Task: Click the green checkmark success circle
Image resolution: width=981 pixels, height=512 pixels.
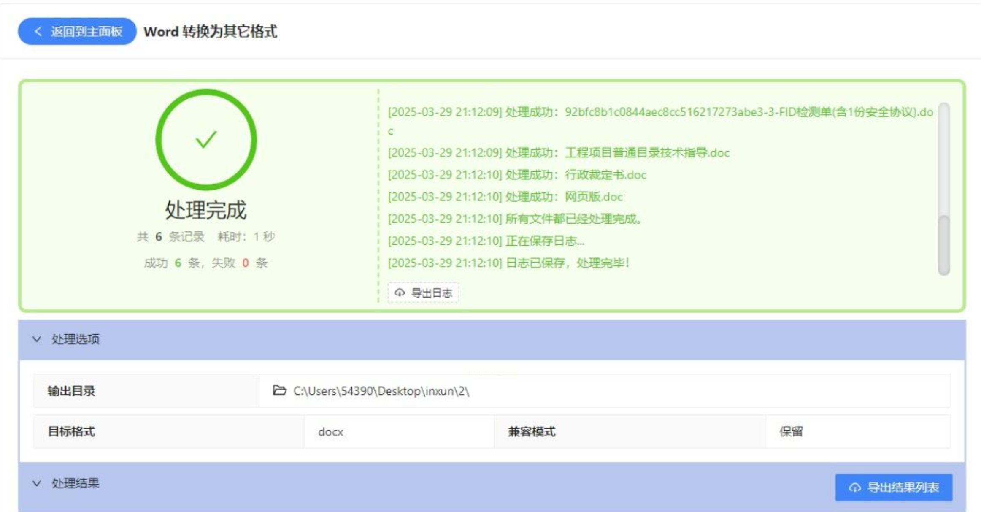Action: coord(206,140)
